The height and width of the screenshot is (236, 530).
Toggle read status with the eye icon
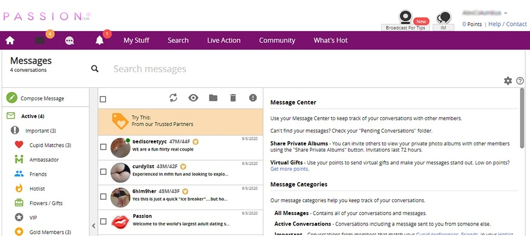pos(194,98)
